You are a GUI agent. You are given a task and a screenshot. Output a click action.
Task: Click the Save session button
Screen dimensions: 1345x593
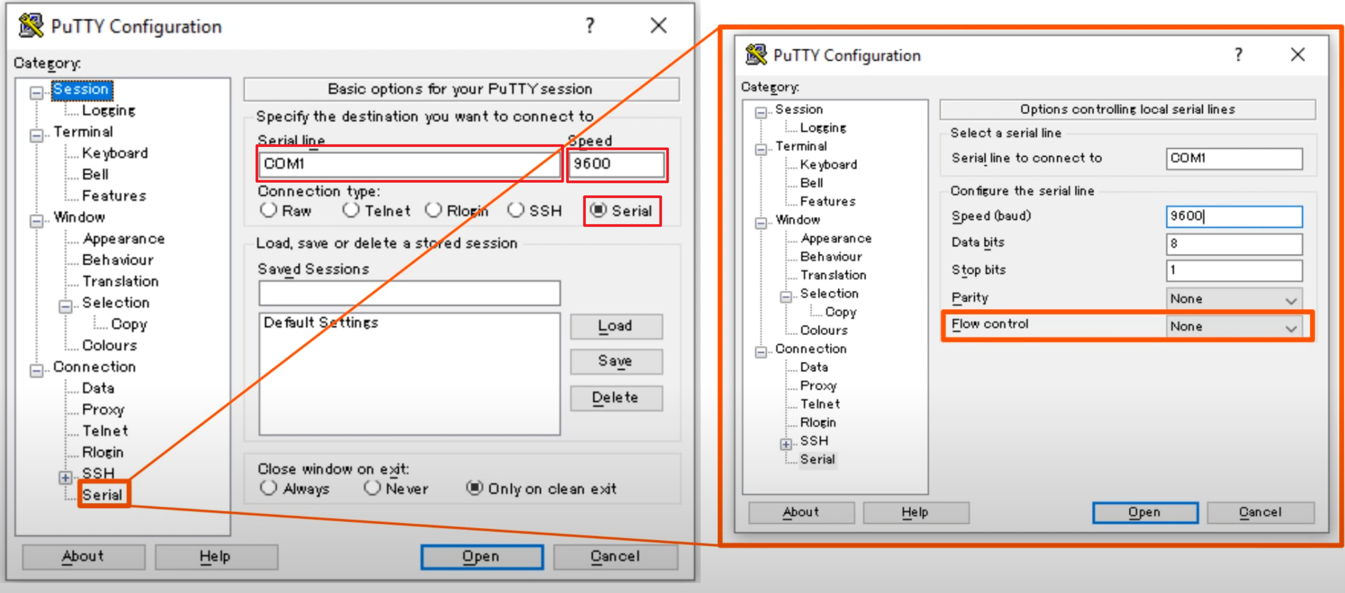pos(616,361)
